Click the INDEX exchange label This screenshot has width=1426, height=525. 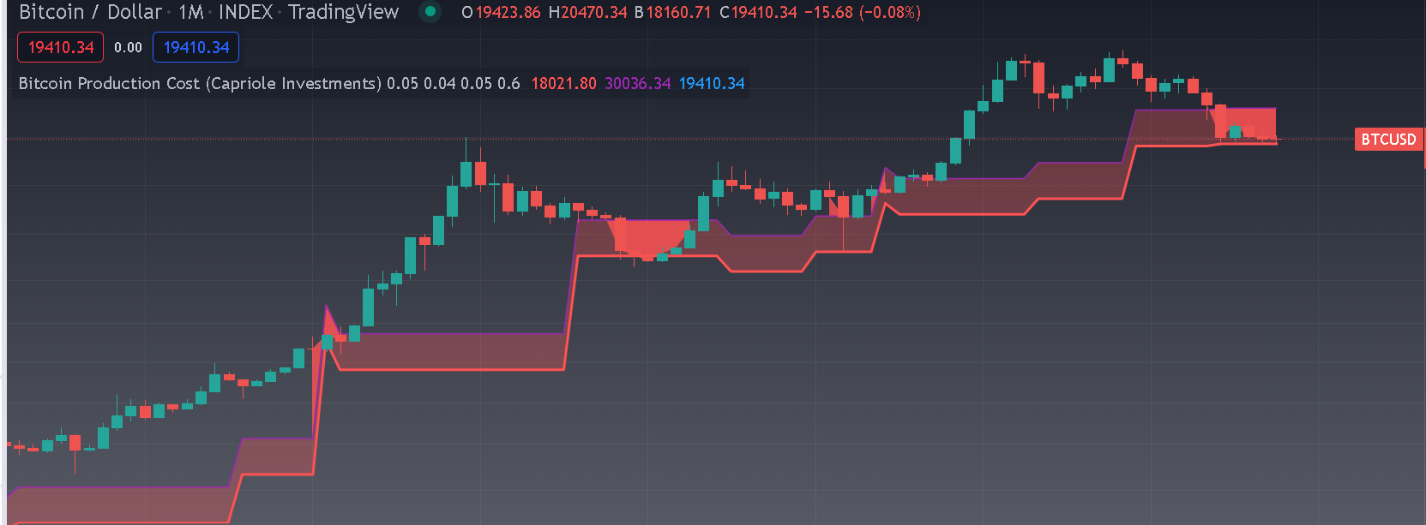click(245, 12)
